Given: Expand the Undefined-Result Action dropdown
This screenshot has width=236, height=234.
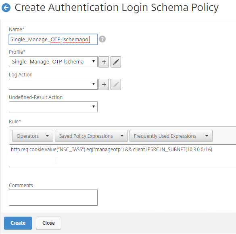Looking at the screenshot, I should [x=53, y=107].
